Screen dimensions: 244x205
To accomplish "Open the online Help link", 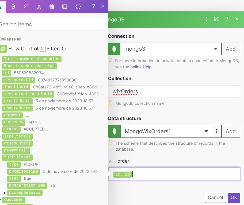I will tap(141, 67).
